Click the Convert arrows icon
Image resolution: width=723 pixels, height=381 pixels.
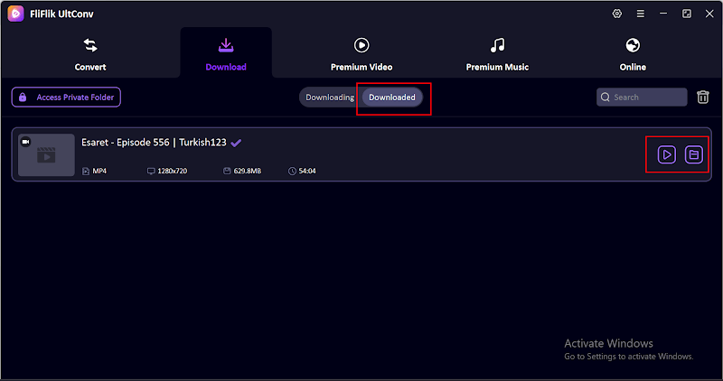(90, 45)
